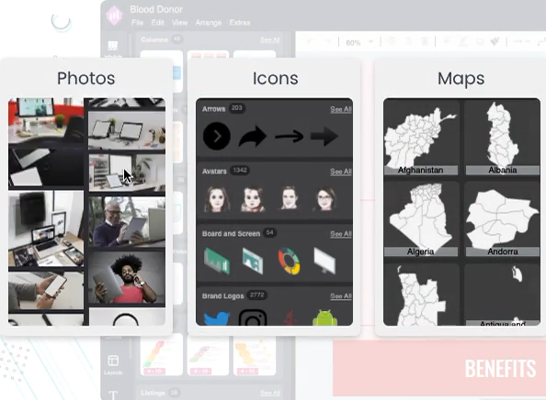Select the black circle chevron arrow icon
546x400 pixels.
[217, 136]
